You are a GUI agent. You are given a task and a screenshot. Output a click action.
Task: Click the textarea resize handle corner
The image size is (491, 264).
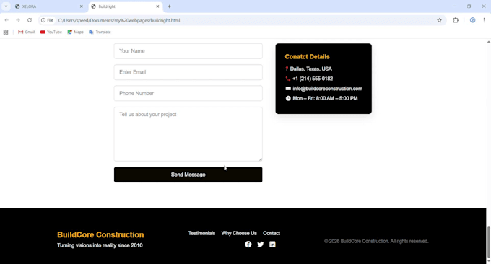[260, 159]
